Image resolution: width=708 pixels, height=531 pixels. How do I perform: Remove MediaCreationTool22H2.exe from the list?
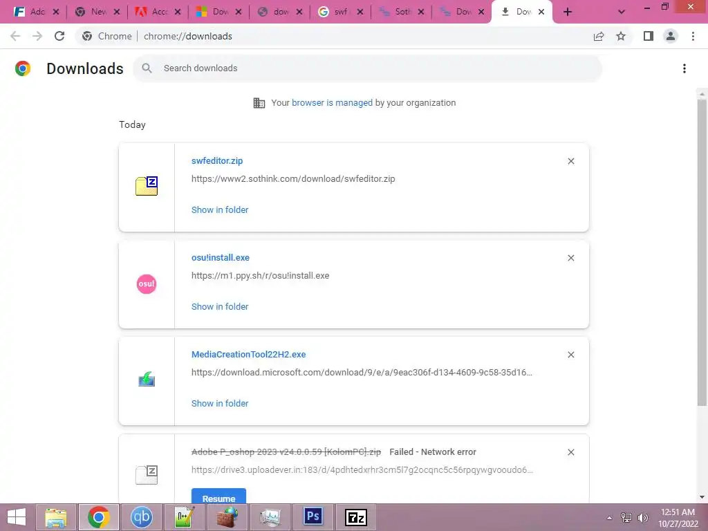pyautogui.click(x=570, y=355)
